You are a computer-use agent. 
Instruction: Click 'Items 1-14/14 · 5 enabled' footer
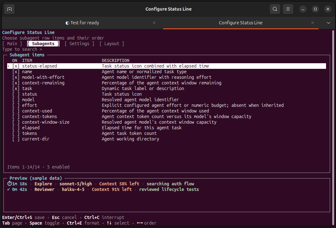38,167
